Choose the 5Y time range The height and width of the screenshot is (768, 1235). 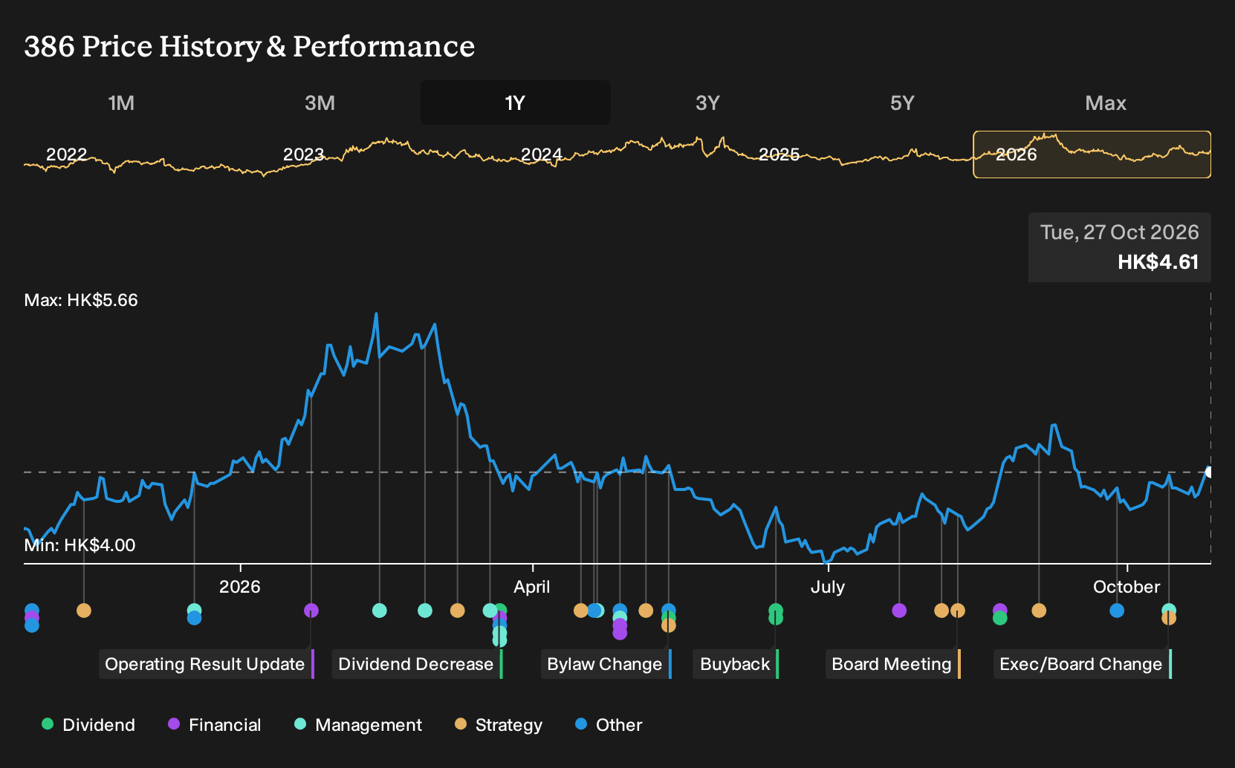[x=902, y=102]
